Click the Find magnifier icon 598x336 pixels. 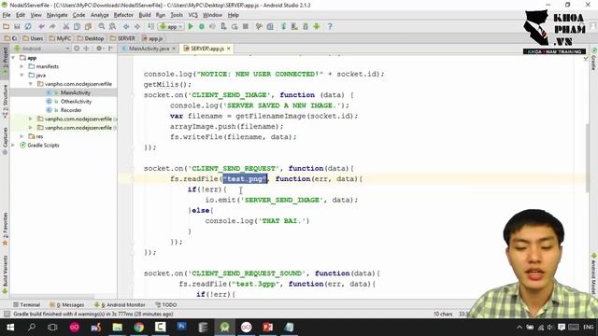click(x=102, y=27)
